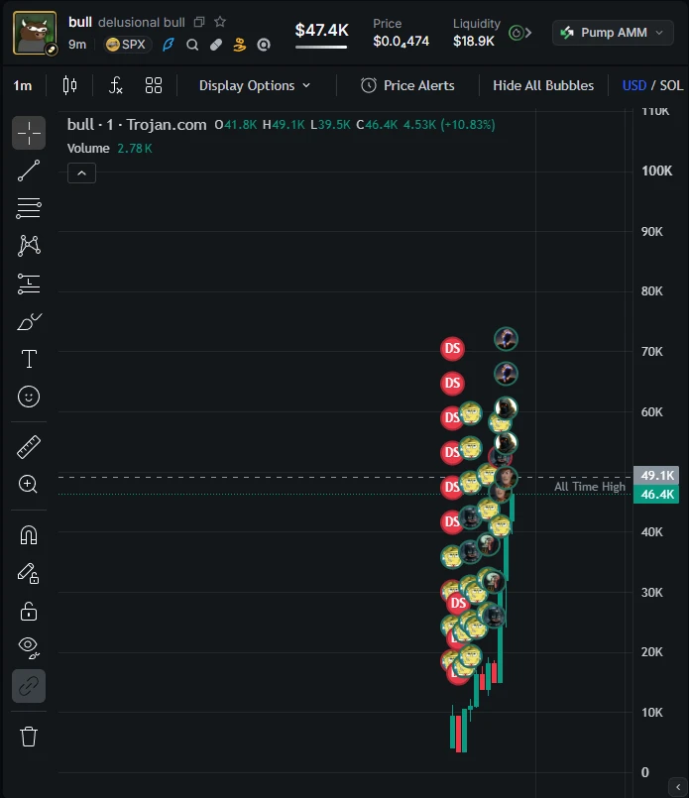The height and width of the screenshot is (798, 689).
Task: Search token with magnifier icon
Action: [x=192, y=45]
